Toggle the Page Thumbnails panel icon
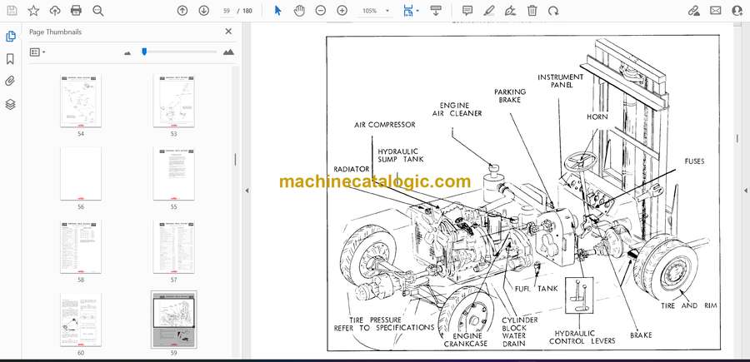The height and width of the screenshot is (362, 750). pos(10,37)
